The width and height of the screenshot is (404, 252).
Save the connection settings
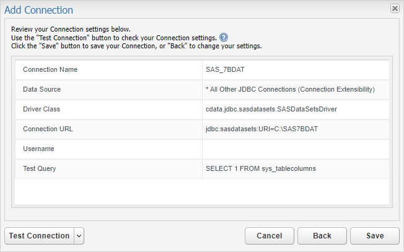pos(374,236)
